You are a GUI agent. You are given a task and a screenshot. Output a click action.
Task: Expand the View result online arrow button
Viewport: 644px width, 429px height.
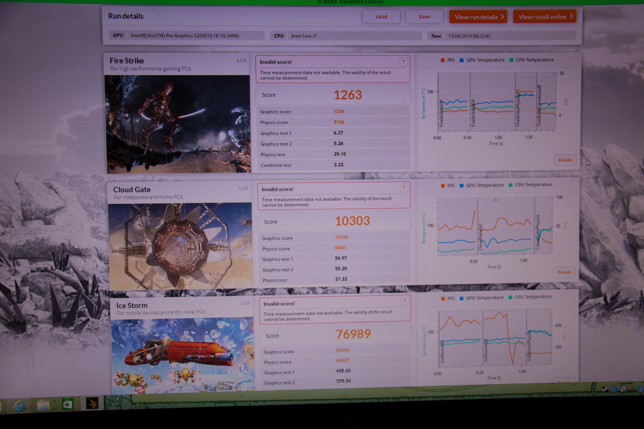(545, 17)
